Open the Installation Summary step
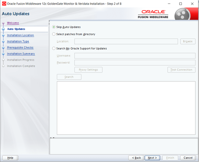This screenshot has width=199, height=162. 21,54
